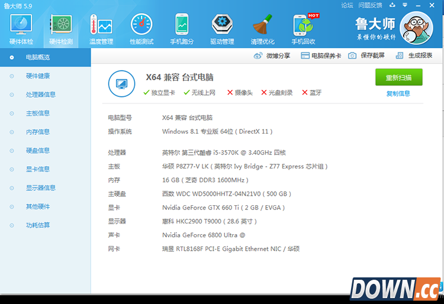
Task: Click the 电脑保养卡 card icon
Action: coord(305,56)
